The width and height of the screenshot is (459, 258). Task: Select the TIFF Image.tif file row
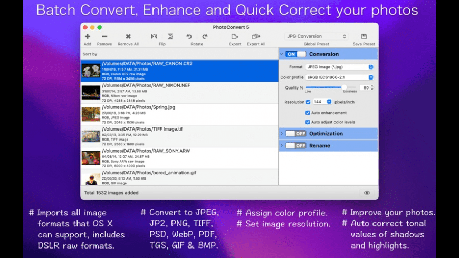[179, 136]
